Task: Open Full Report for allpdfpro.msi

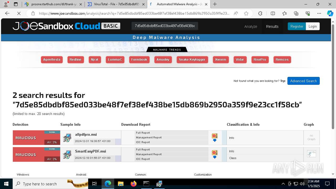Action: point(143,133)
